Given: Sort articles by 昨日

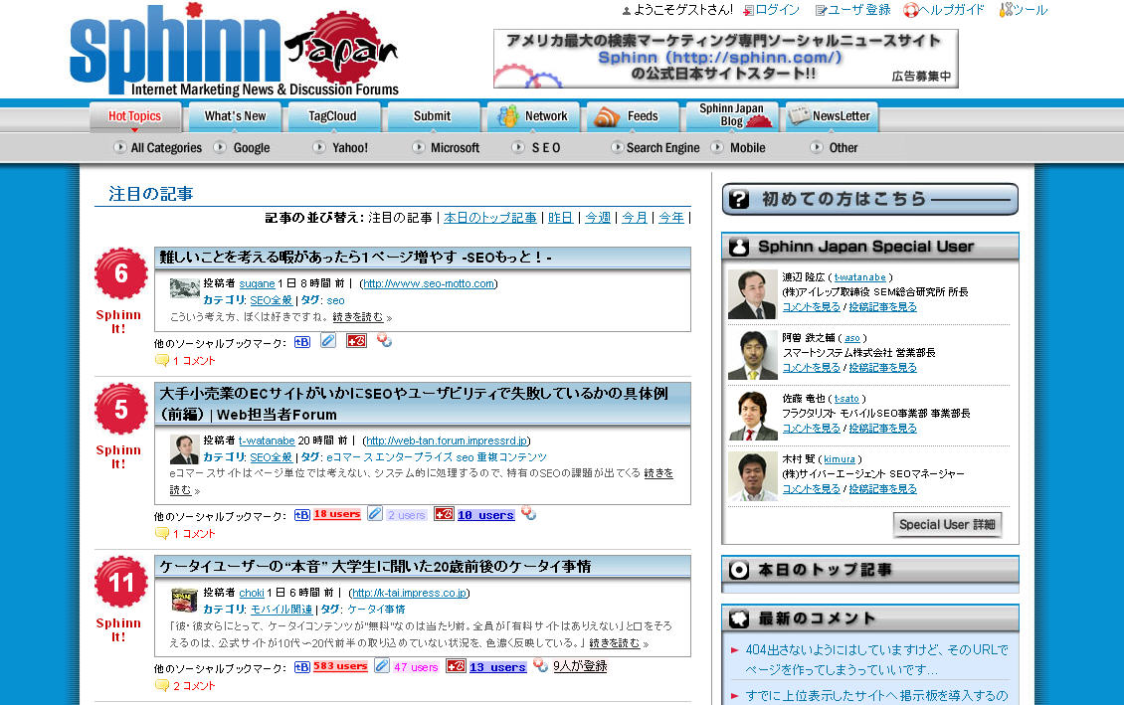Looking at the screenshot, I should [x=561, y=217].
